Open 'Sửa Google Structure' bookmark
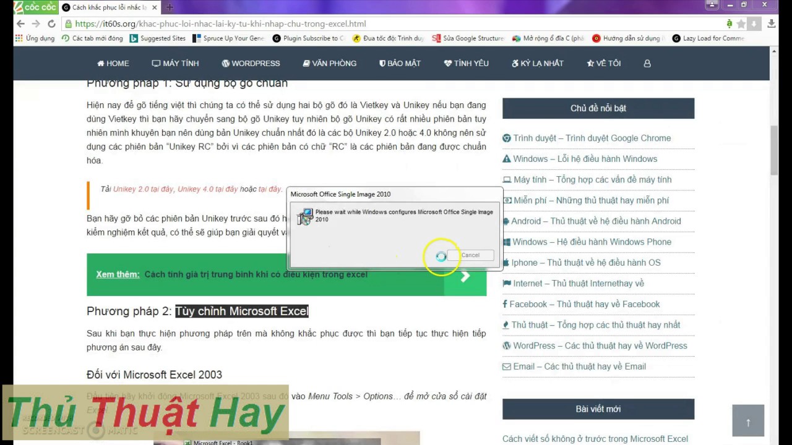 [468, 38]
